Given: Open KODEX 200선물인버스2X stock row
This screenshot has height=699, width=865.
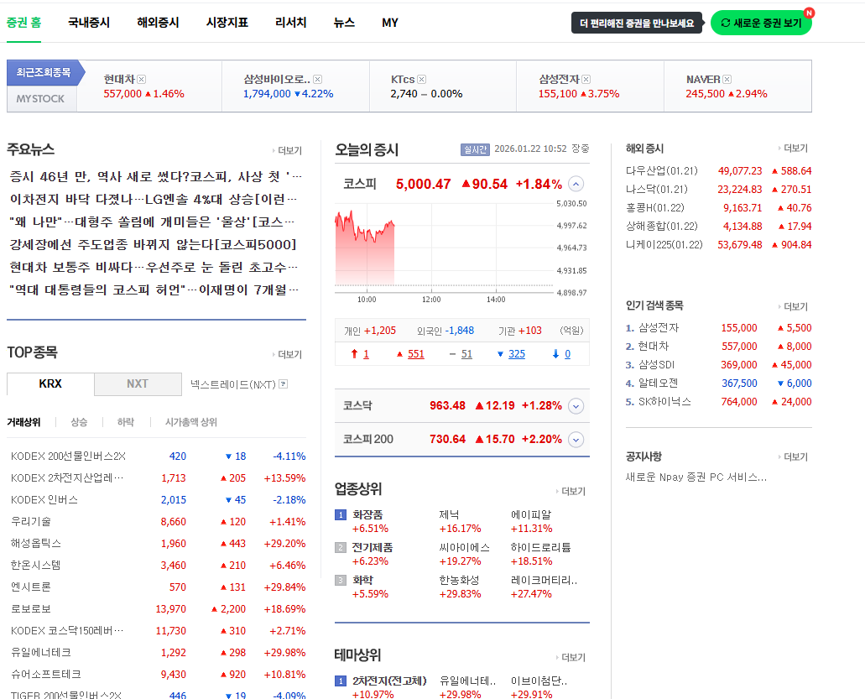Looking at the screenshot, I should click(x=69, y=456).
